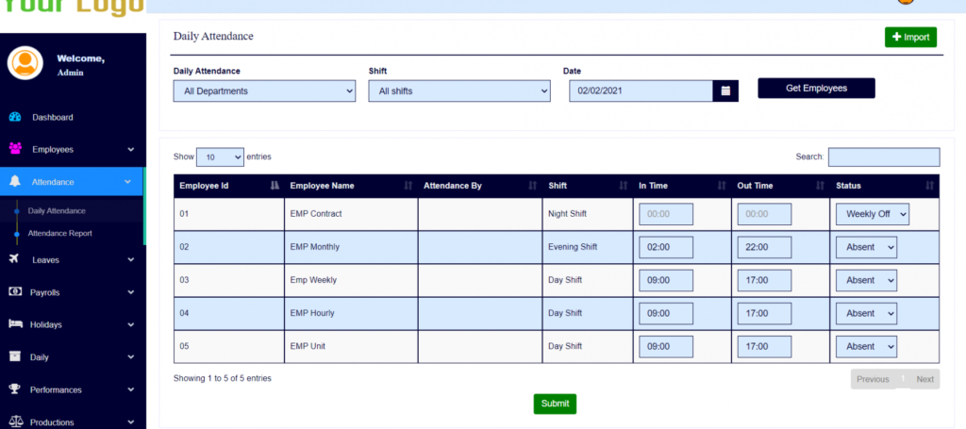Image resolution: width=966 pixels, height=429 pixels.
Task: Expand the Payrolls sidebar menu chevron
Action: click(x=130, y=292)
